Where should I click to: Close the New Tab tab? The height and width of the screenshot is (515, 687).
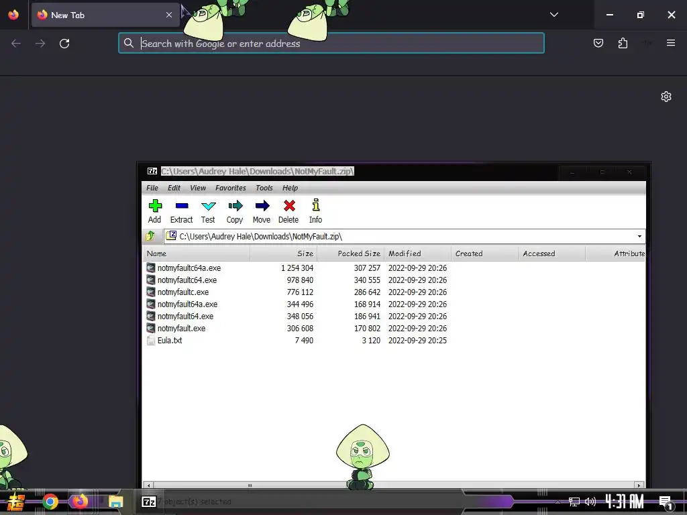click(168, 15)
